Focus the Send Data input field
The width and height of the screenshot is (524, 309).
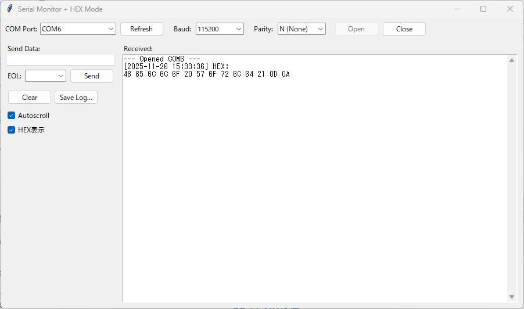[x=60, y=60]
